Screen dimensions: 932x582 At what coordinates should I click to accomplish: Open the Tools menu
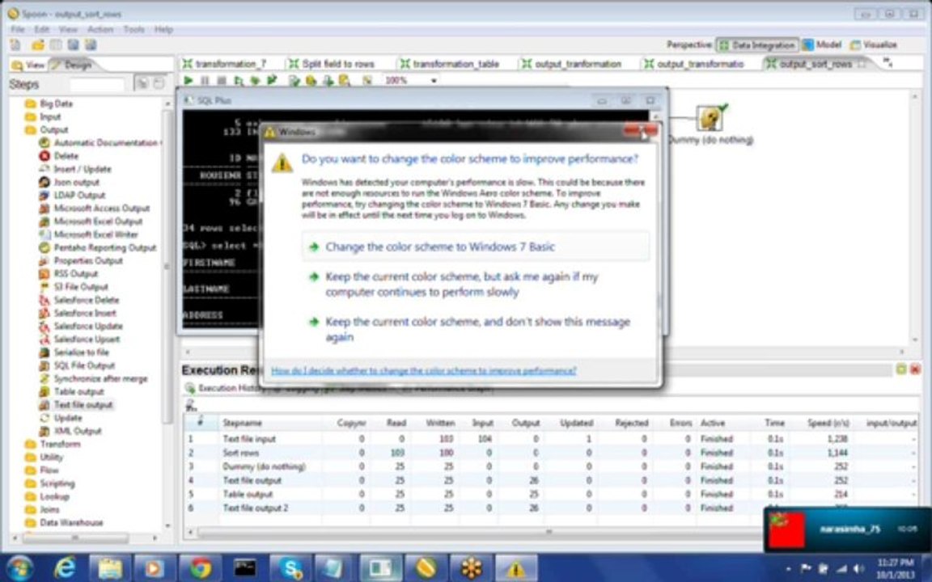point(133,29)
